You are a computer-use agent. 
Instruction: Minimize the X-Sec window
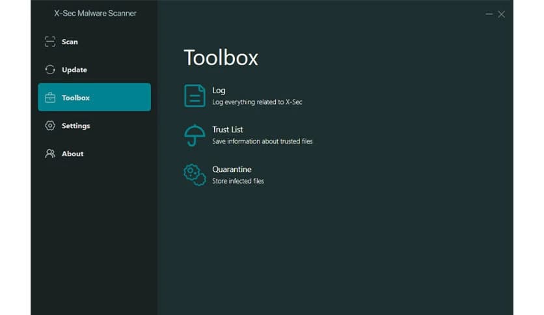click(489, 14)
